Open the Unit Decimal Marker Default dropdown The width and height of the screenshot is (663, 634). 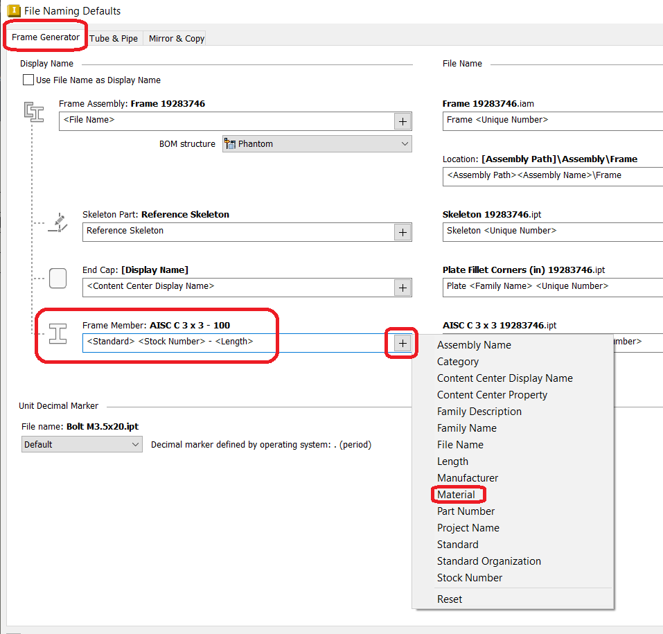click(x=82, y=445)
